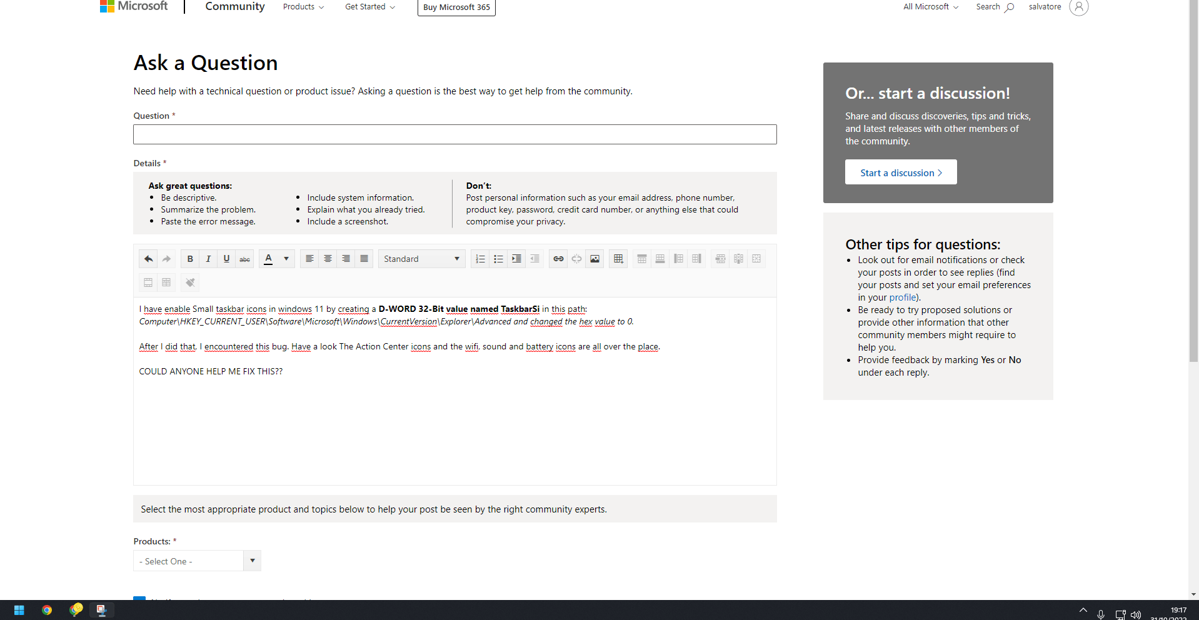1199x620 pixels.
Task: Open the font color dropdown arrow
Action: point(286,259)
